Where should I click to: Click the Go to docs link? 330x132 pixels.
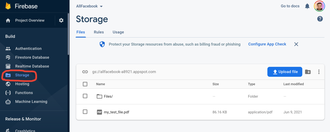[290, 6]
